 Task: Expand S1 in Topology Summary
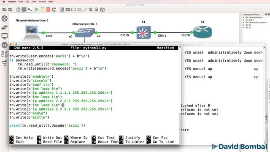(x=243, y=27)
